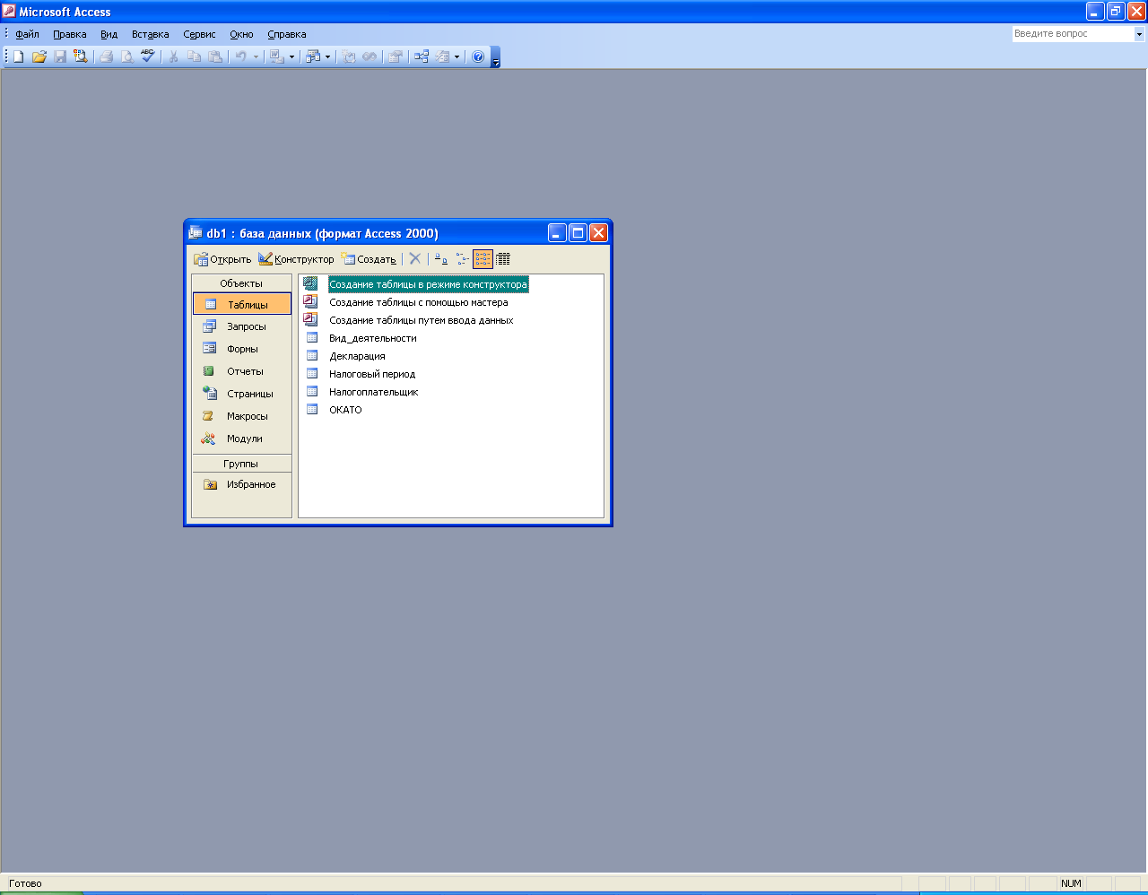
Task: Click the Открыть button in db1 window
Action: (222, 259)
